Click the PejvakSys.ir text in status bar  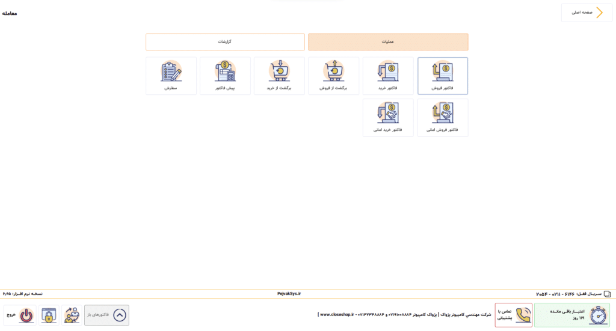289,294
